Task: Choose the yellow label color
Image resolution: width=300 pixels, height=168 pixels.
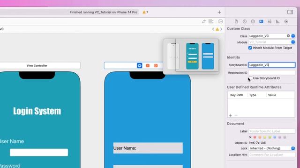Action: [x=265, y=137]
